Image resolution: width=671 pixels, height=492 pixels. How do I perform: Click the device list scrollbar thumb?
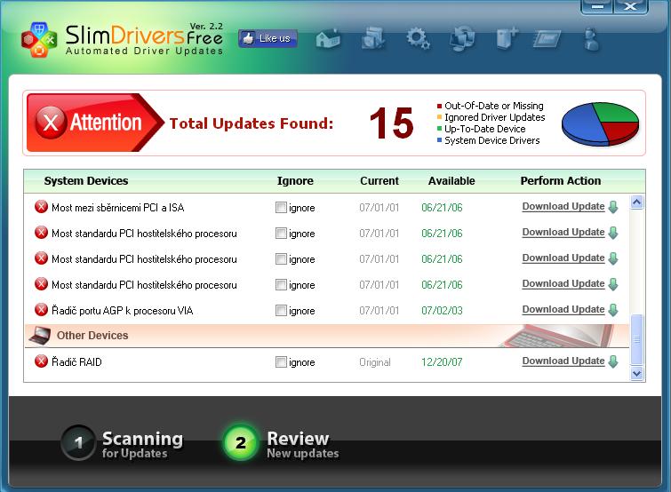[636, 340]
